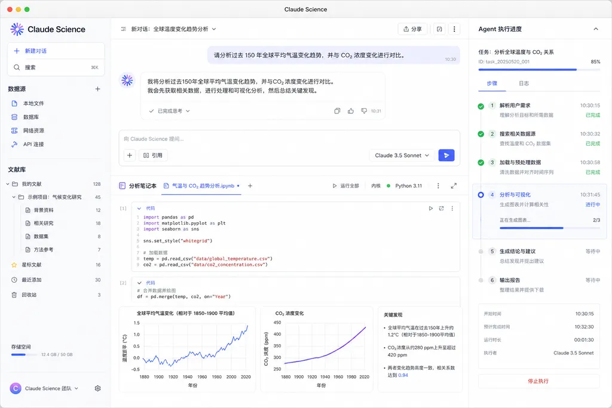Collapse the Agent 执行进度 panel
This screenshot has width=612, height=408.
(596, 29)
